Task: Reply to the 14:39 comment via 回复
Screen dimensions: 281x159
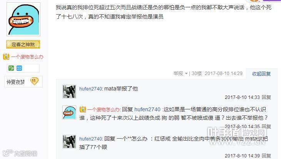Action: click(266, 156)
